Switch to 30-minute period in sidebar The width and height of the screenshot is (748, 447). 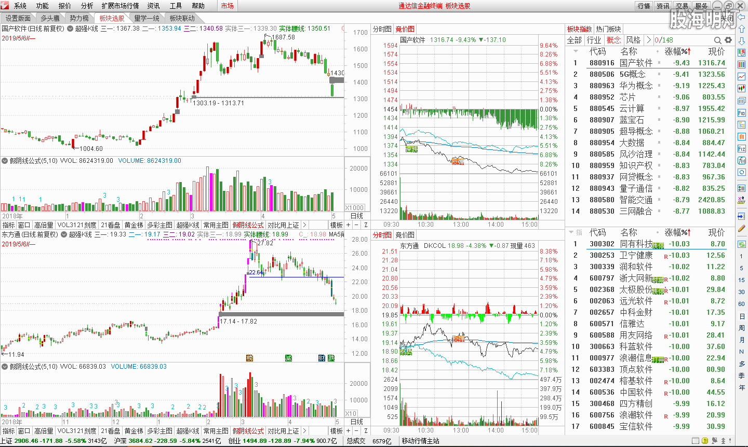741,292
